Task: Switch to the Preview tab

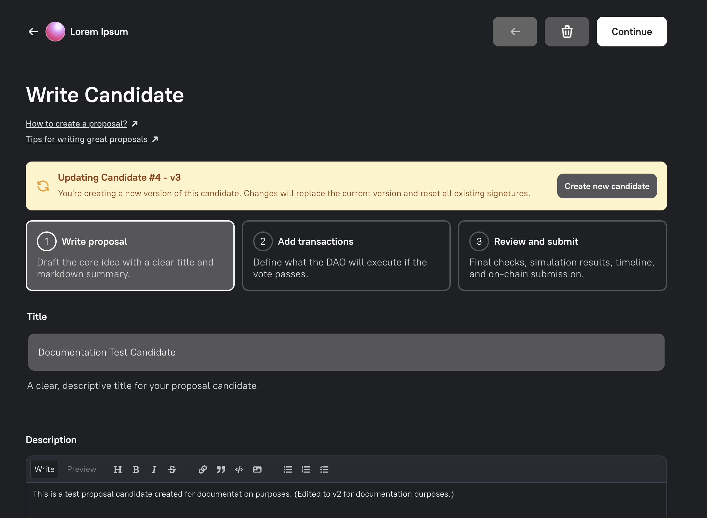Action: pos(81,469)
